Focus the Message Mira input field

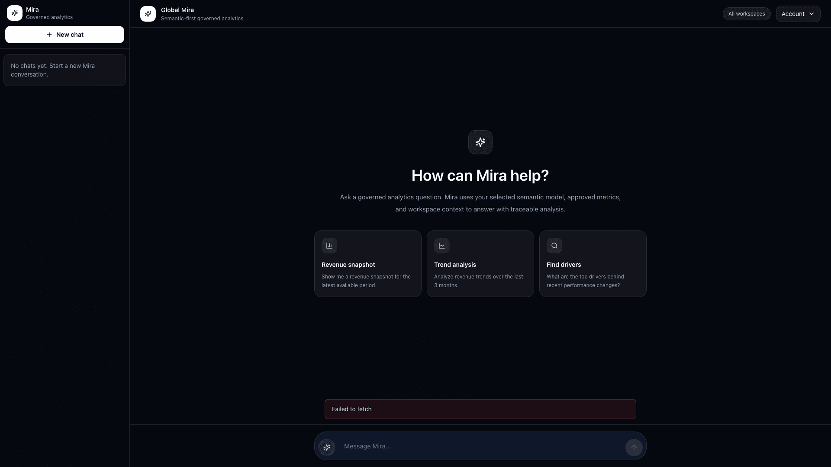coord(480,446)
